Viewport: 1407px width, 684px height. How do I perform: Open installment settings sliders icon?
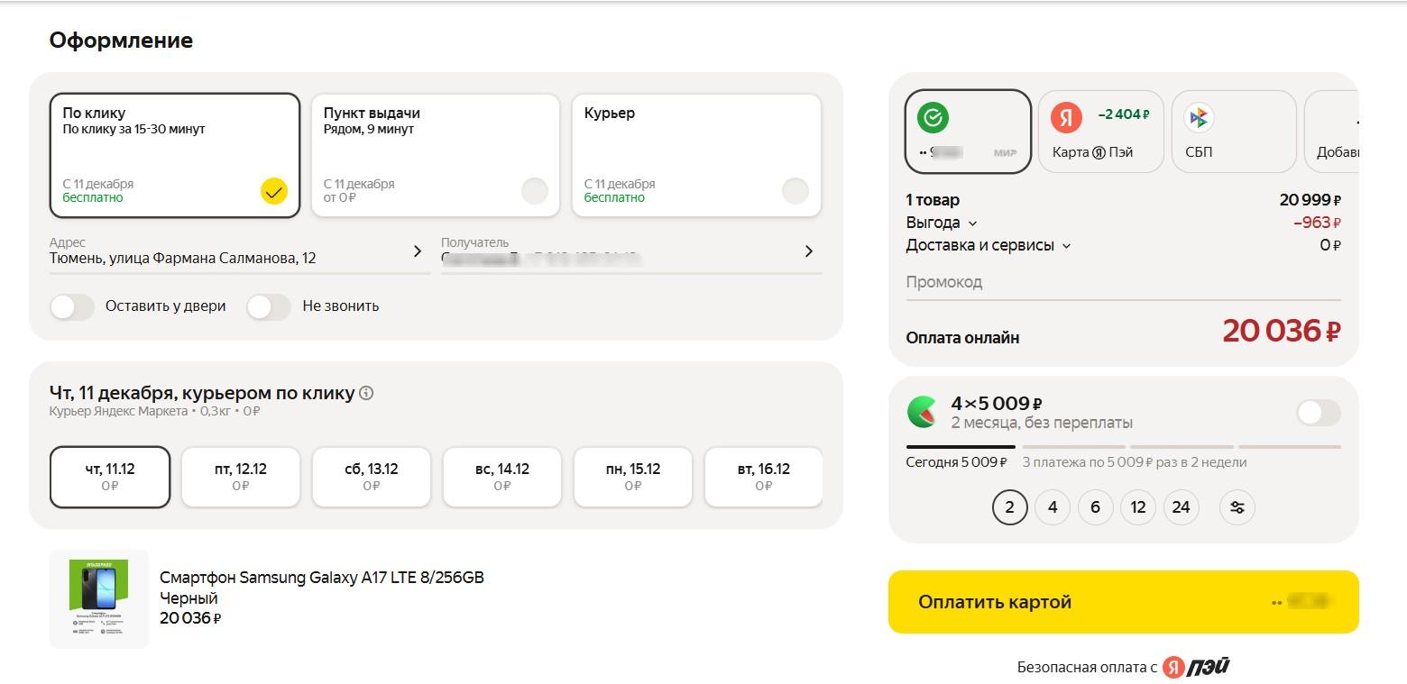point(1237,507)
